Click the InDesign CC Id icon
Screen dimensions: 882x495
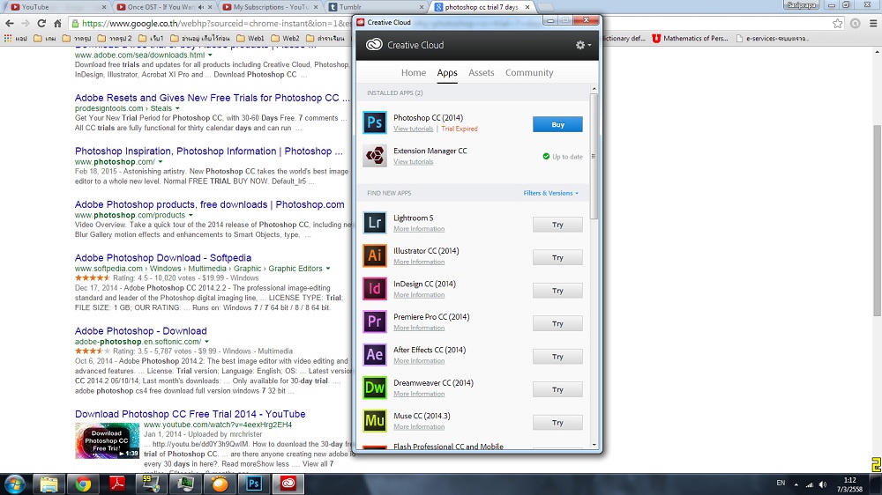pyautogui.click(x=375, y=289)
